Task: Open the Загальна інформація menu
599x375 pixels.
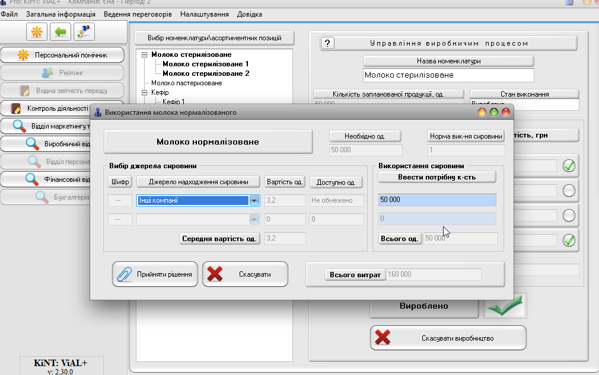Action: 60,14
